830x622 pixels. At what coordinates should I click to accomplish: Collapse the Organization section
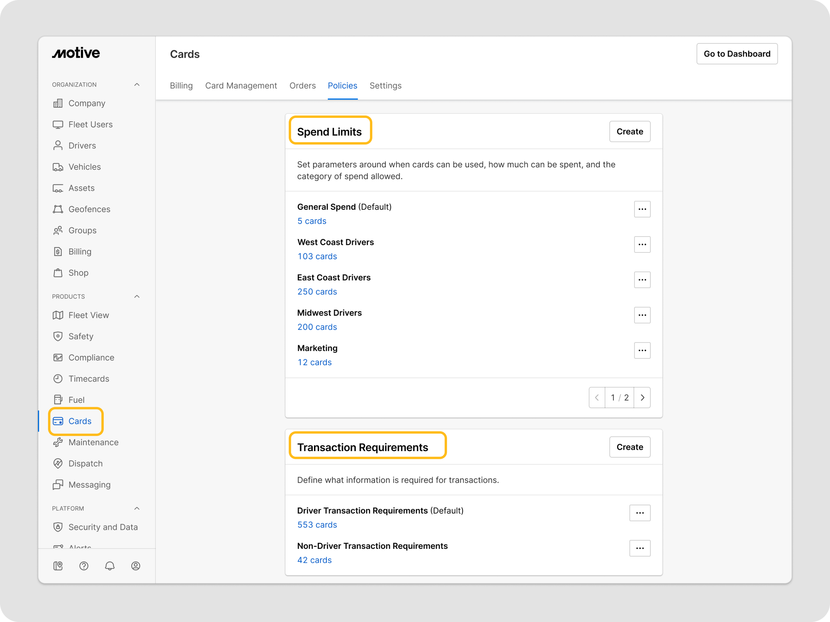pyautogui.click(x=137, y=85)
